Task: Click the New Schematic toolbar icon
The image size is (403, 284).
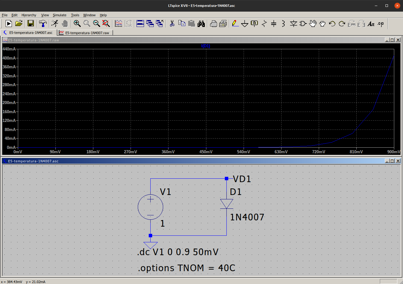Action: pyautogui.click(x=9, y=23)
